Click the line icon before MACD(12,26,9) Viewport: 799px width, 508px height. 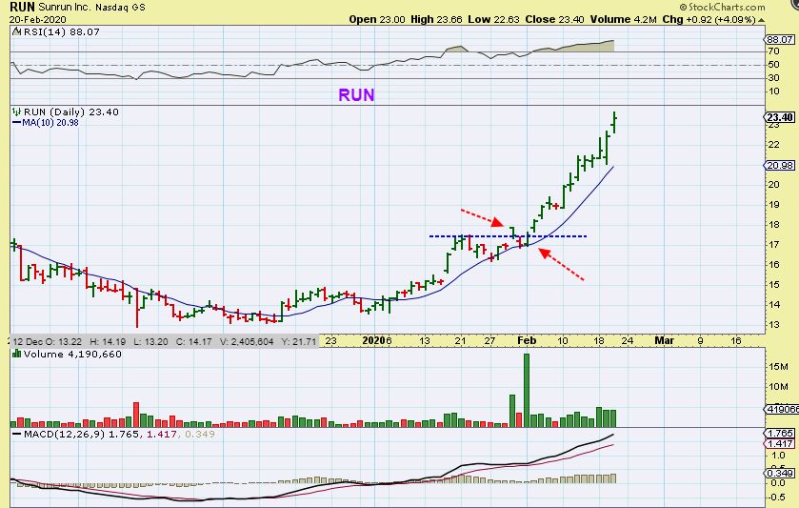click(17, 434)
